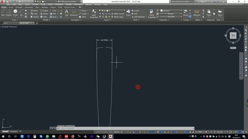
Task: Open the Drafting & Annotation workspace dropdown
Action: [x=69, y=2]
